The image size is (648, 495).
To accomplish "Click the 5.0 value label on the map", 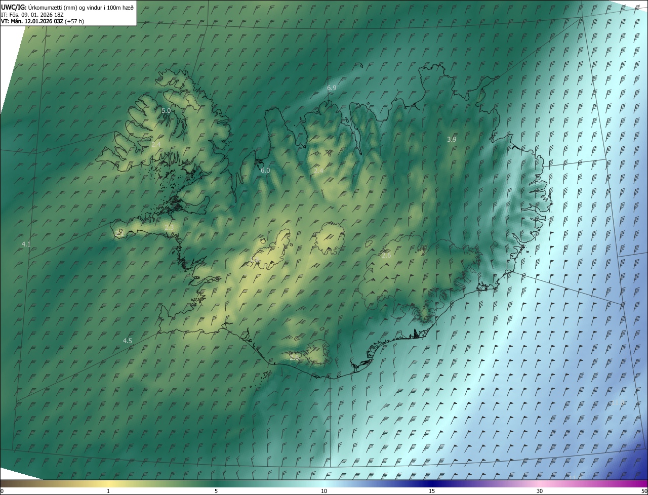I will click(x=166, y=110).
